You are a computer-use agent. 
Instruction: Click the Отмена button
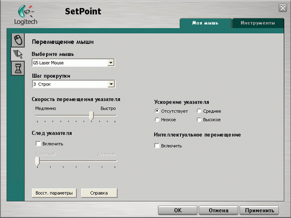[x=218, y=210]
